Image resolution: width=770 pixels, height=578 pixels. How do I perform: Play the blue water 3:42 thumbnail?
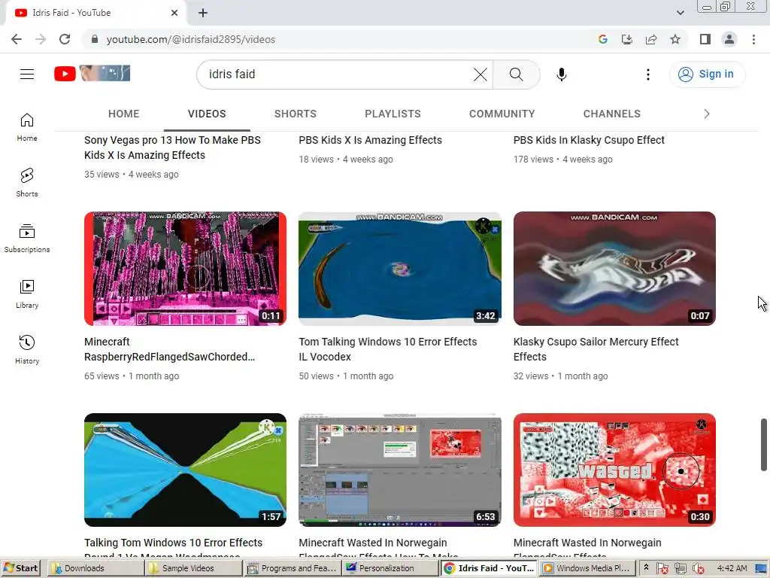tap(400, 269)
